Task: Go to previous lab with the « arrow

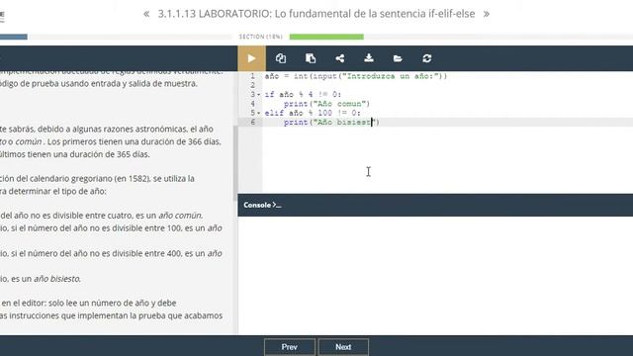Action: point(146,14)
